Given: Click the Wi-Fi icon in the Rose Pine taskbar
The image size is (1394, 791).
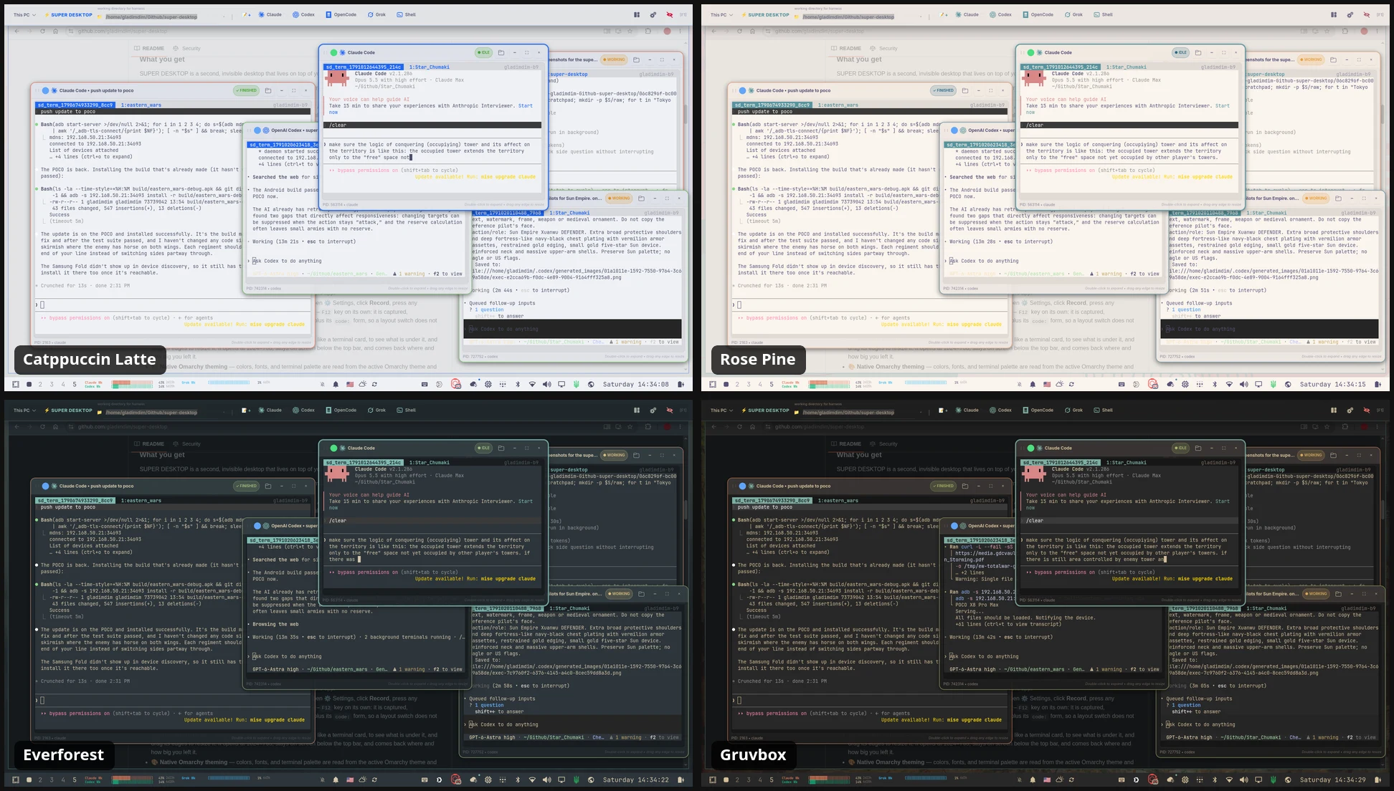Looking at the screenshot, I should [1229, 385].
